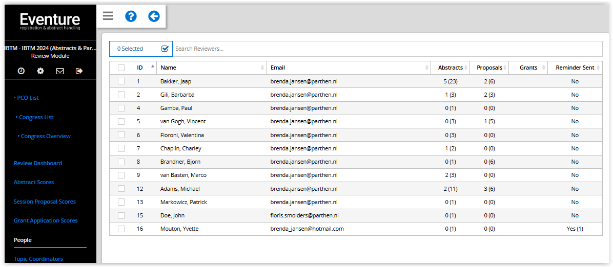Open the 0 Selected button

click(x=141, y=49)
